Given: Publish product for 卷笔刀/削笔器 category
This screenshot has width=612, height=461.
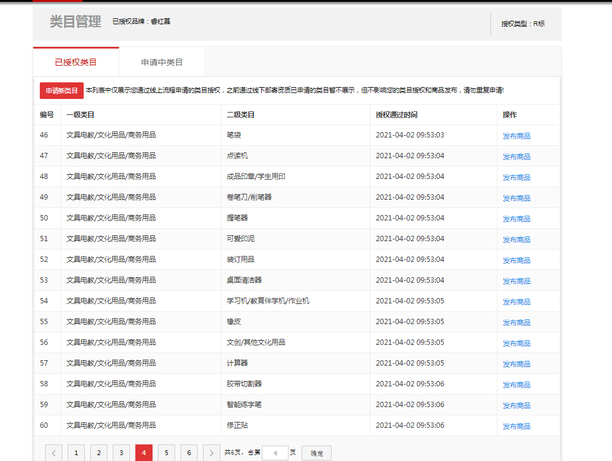Looking at the screenshot, I should 516,198.
